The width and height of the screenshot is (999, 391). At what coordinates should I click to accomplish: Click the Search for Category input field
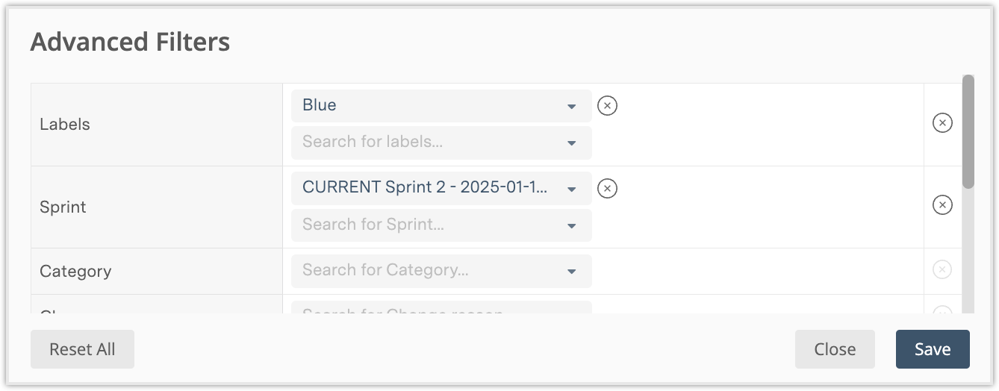pyautogui.click(x=426, y=271)
